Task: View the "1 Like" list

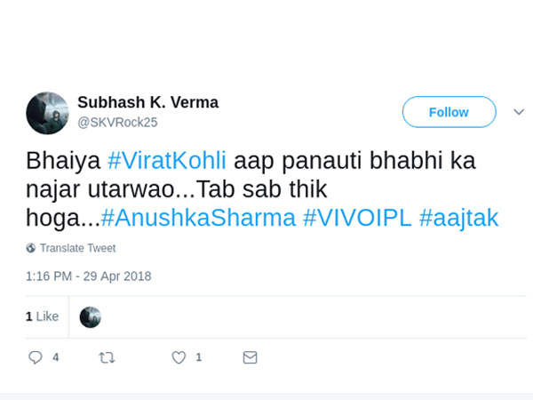Action: 42,316
